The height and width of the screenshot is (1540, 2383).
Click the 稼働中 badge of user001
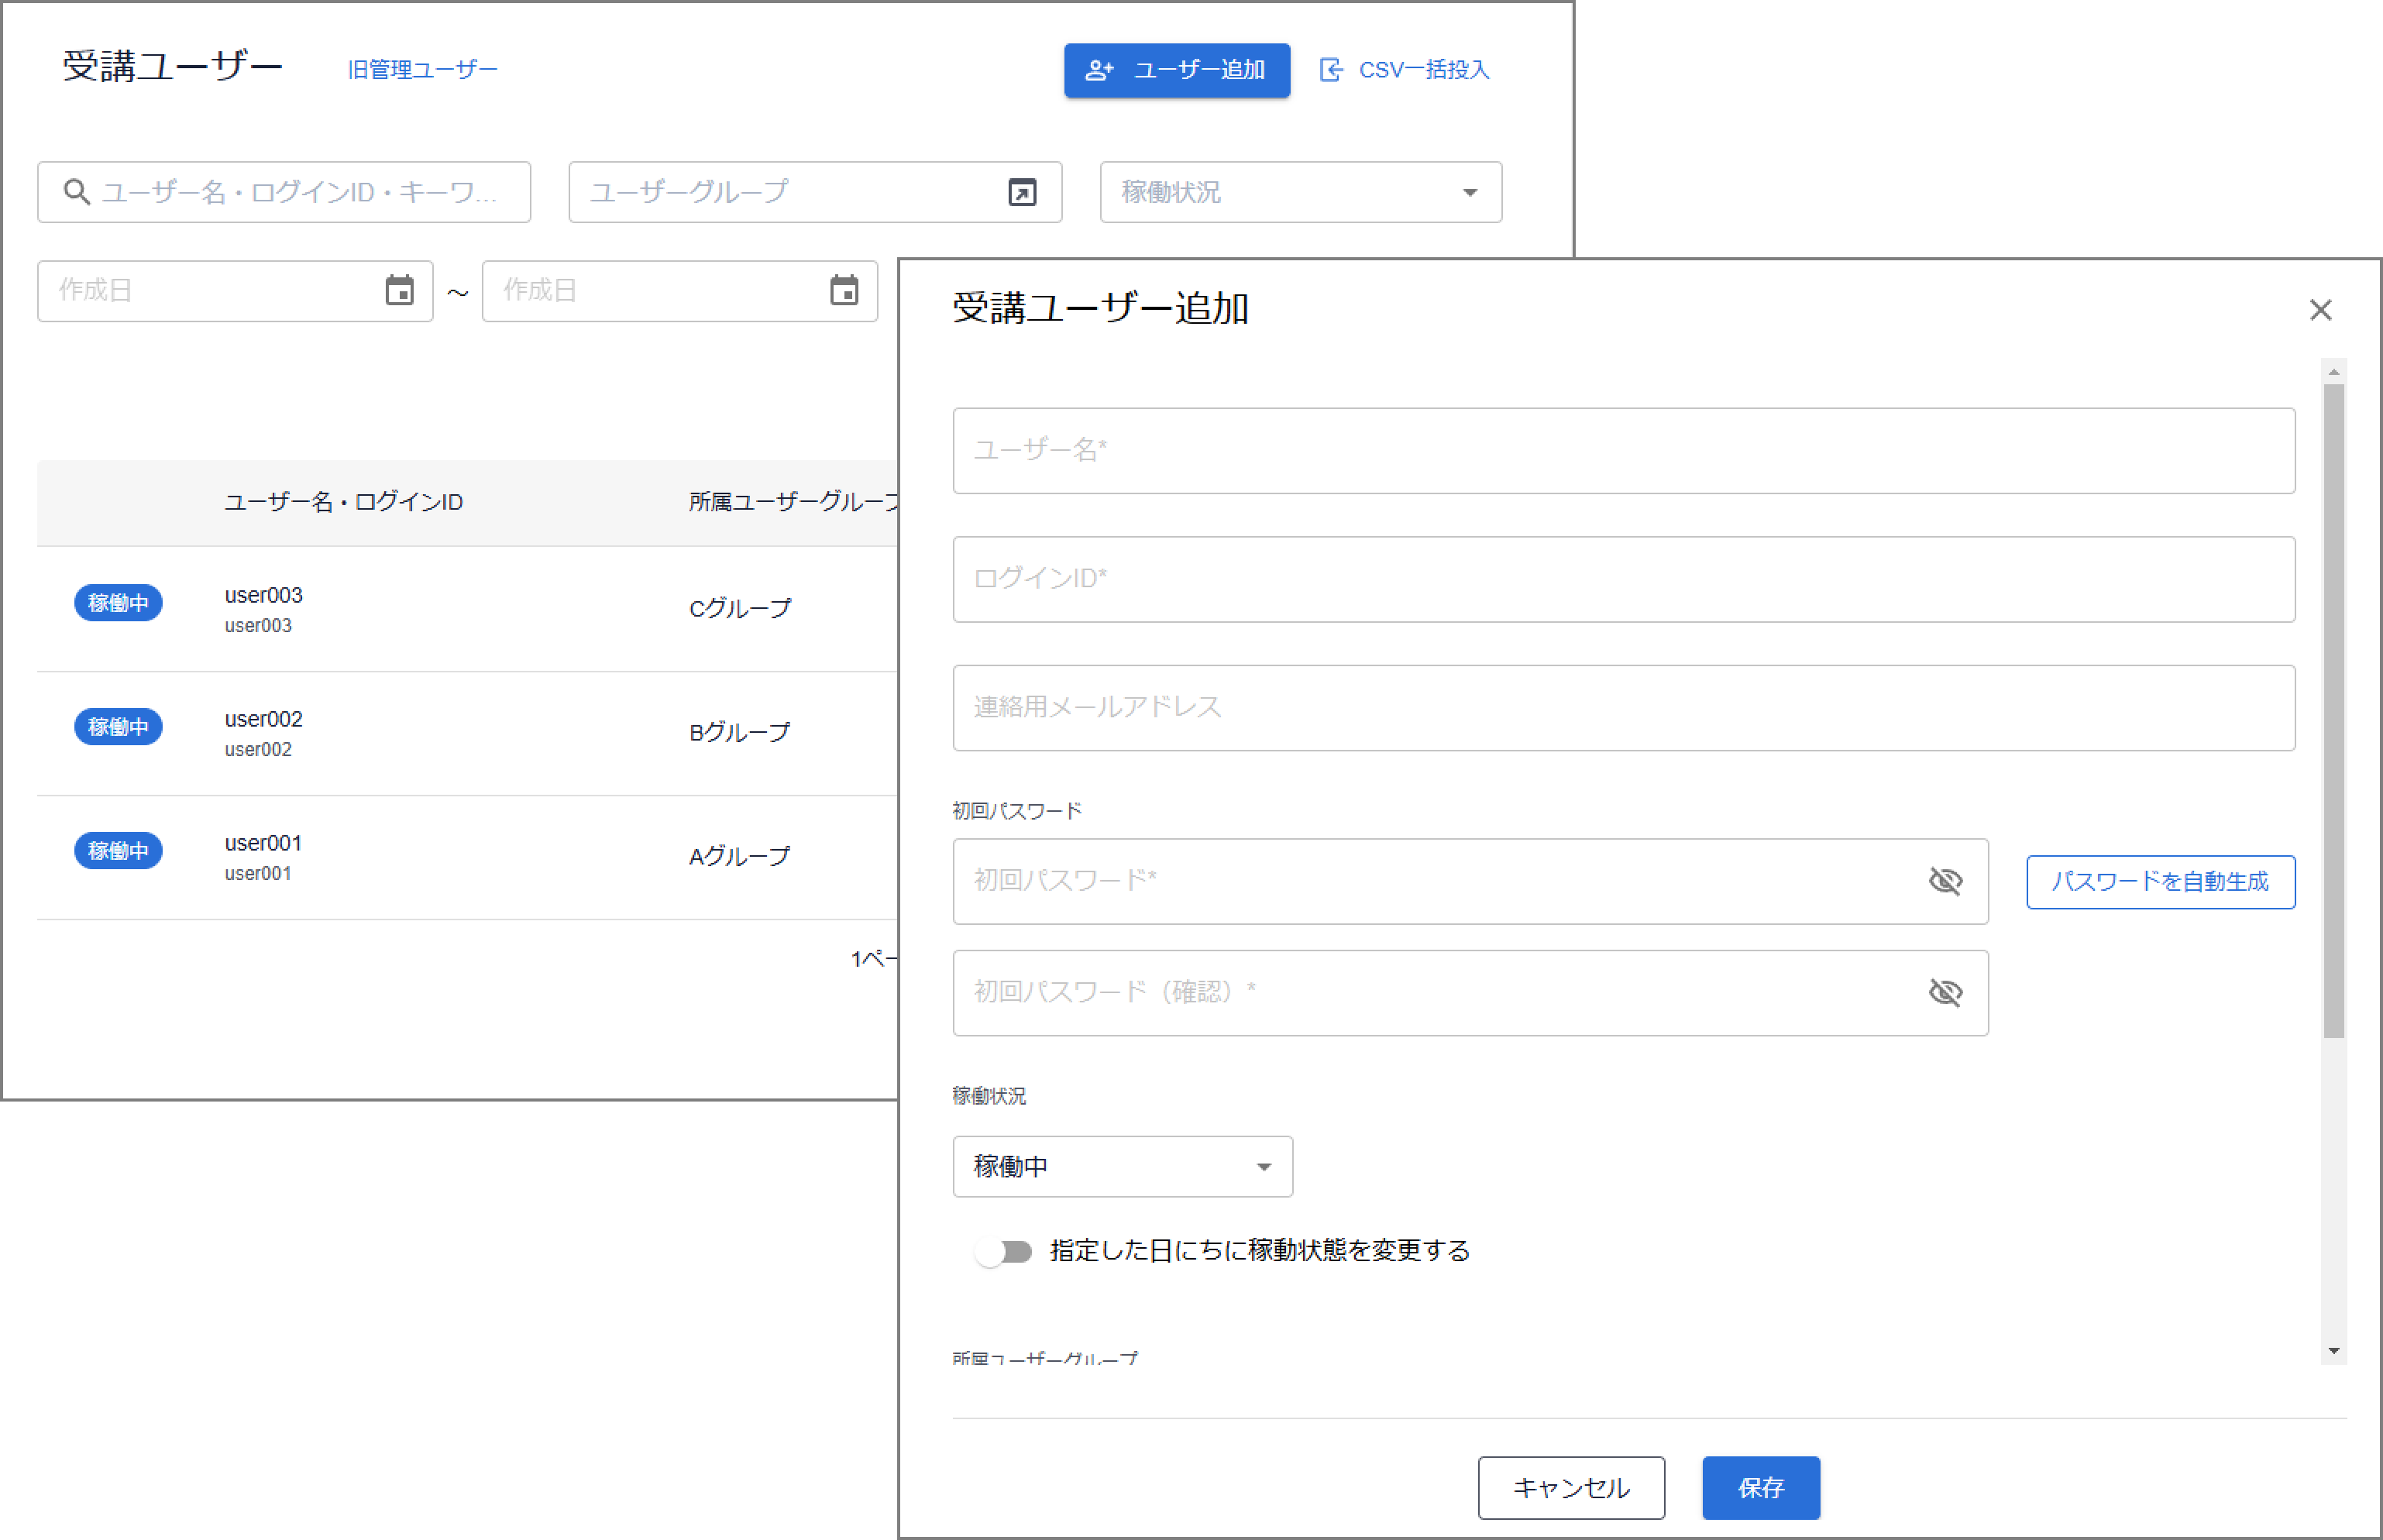pyautogui.click(x=118, y=851)
